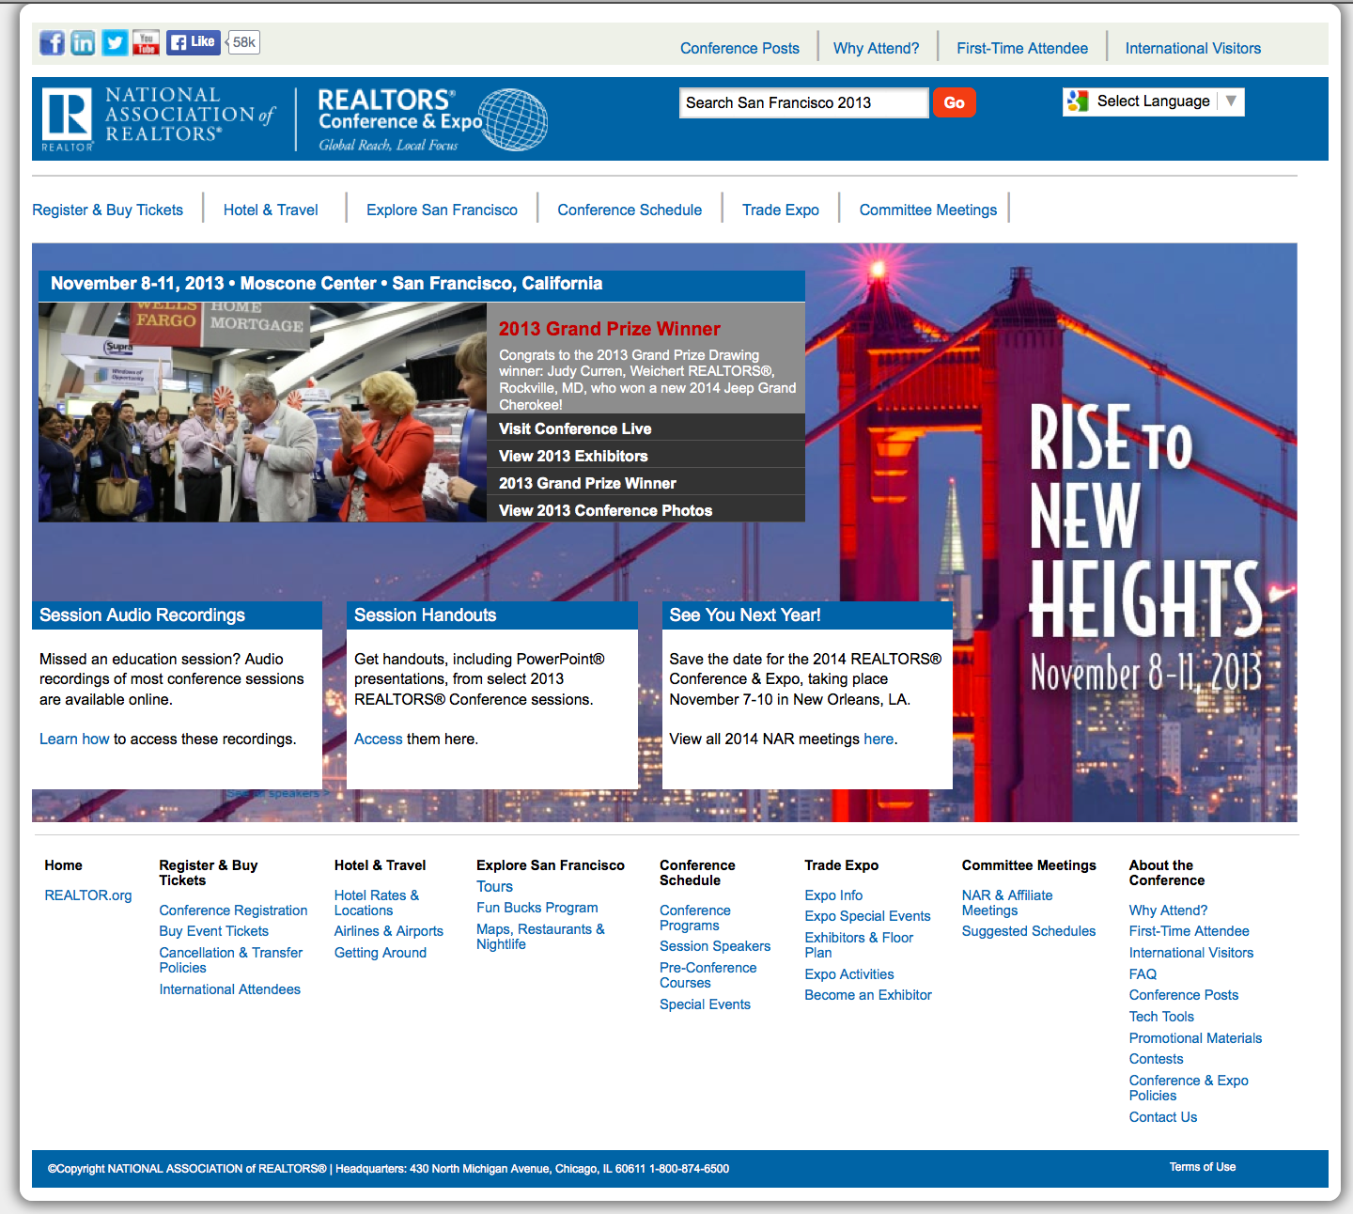Open Session Speakers footer link
The width and height of the screenshot is (1353, 1214).
714,946
